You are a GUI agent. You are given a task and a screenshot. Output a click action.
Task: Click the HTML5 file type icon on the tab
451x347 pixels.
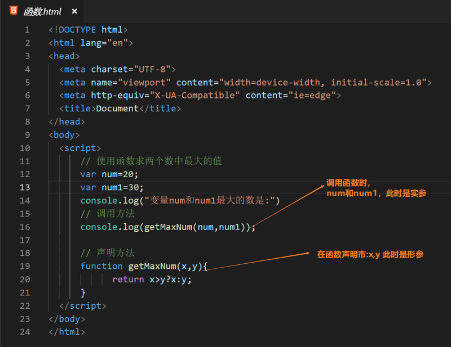click(x=13, y=10)
